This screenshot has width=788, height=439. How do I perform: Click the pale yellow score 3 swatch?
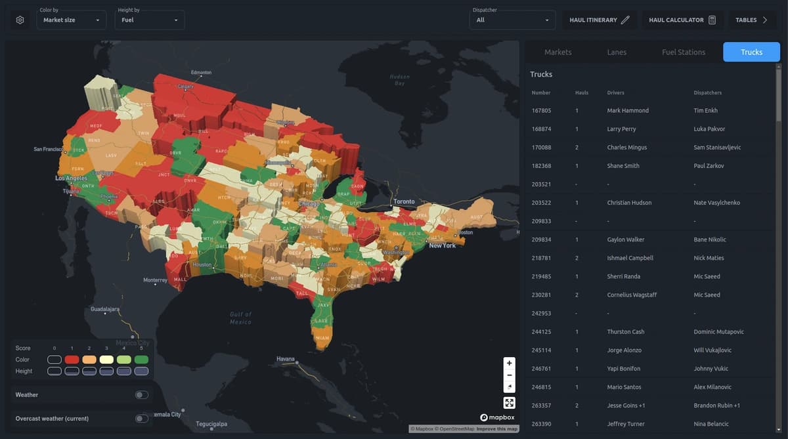(106, 360)
